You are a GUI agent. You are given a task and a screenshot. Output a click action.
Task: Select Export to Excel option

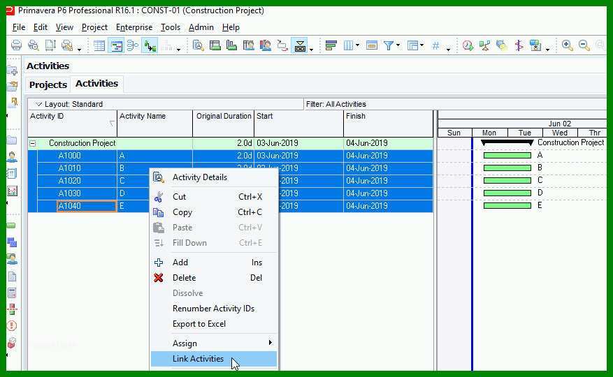tap(214, 324)
